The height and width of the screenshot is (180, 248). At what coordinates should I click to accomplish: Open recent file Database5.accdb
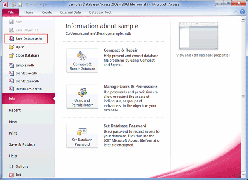[x=29, y=89]
